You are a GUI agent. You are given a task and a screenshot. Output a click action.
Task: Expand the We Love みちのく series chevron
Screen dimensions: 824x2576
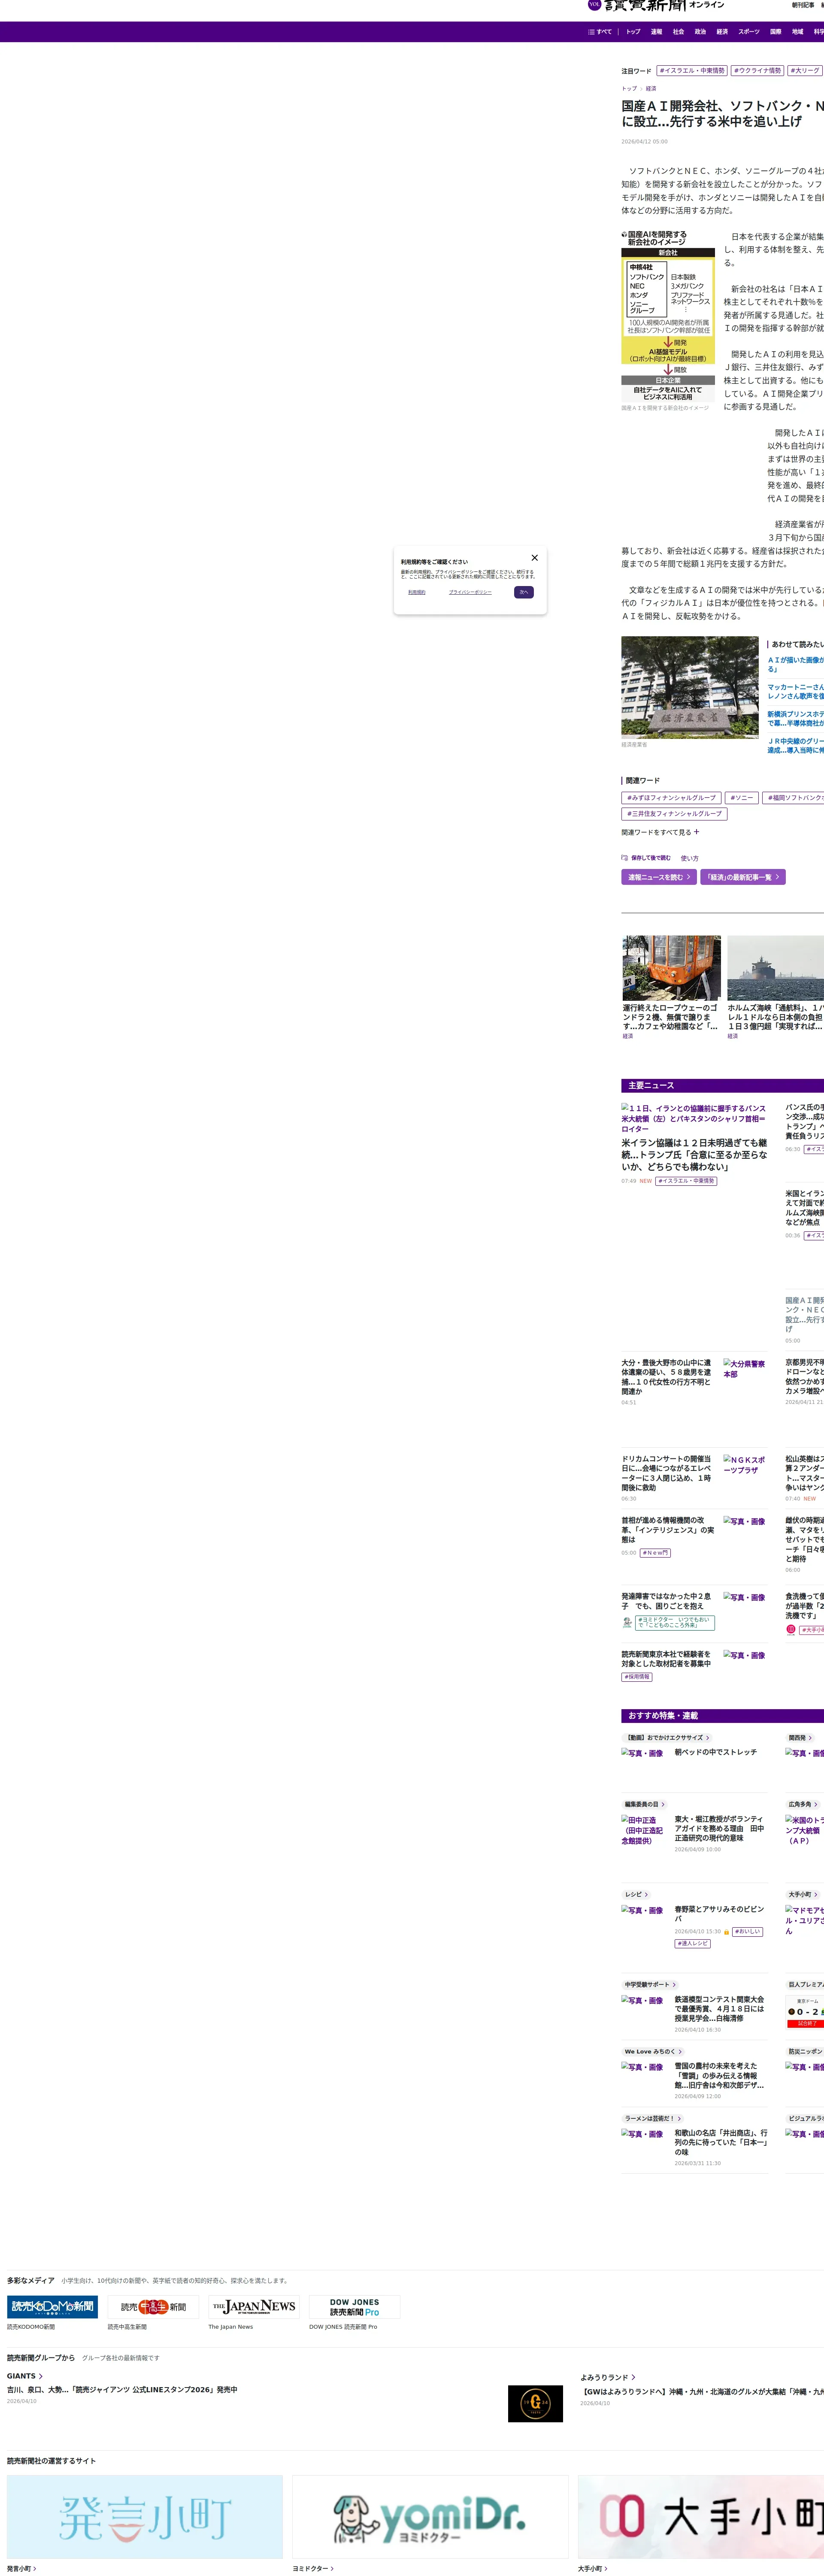click(x=679, y=2052)
